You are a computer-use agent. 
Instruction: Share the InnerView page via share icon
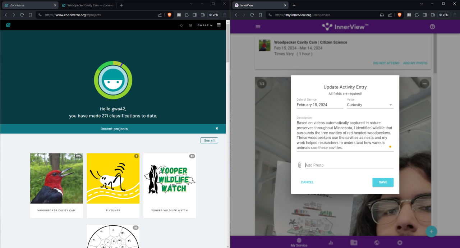coord(390,15)
